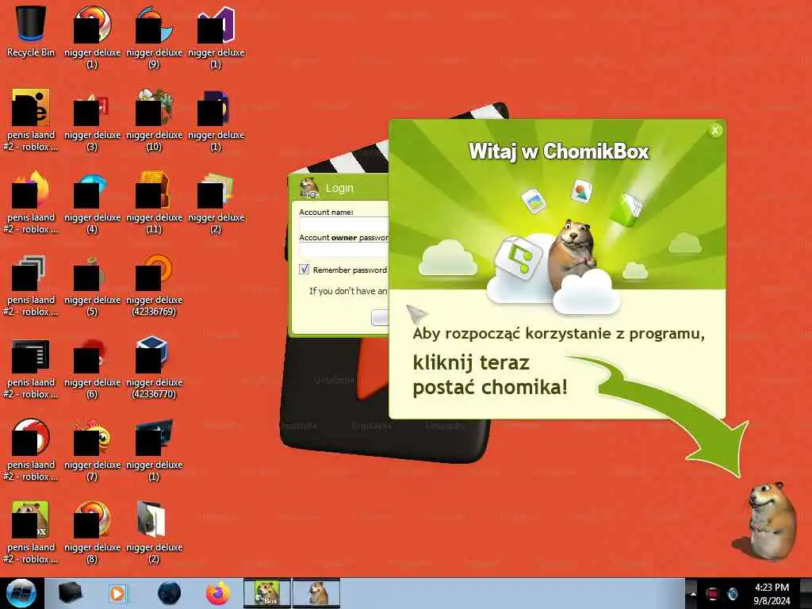Viewport: 812px width, 609px height.
Task: Click the Account name field in Login window
Action: pos(343,224)
